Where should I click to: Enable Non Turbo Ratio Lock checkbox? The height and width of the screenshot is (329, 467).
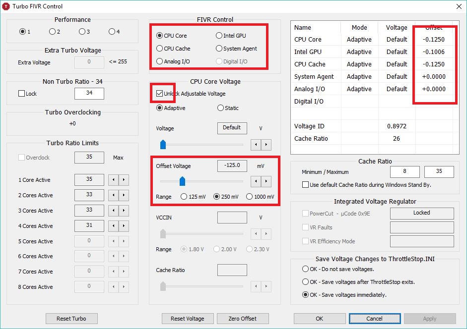[21, 94]
